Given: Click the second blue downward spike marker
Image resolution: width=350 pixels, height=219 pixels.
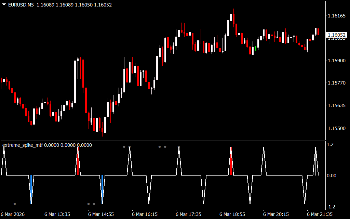Looking at the screenshot, I should tap(102, 186).
